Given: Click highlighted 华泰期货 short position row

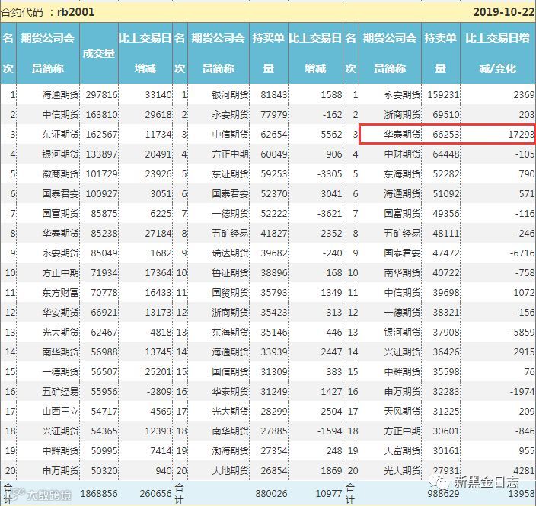Looking at the screenshot, I should (x=447, y=134).
